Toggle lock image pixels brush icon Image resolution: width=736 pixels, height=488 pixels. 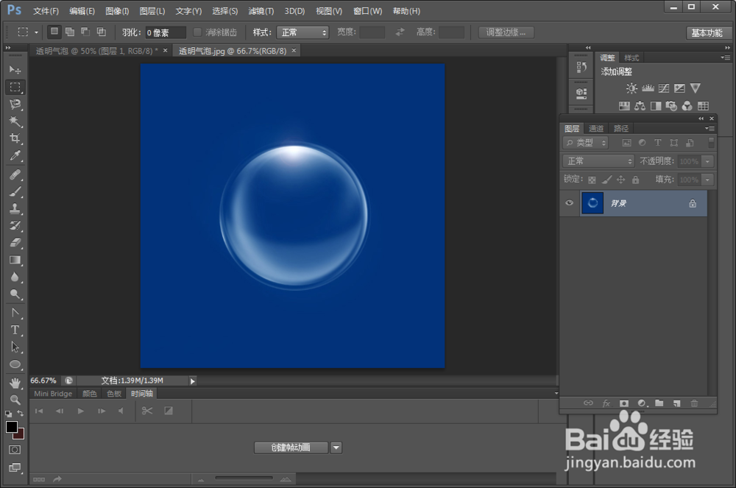[x=607, y=180]
